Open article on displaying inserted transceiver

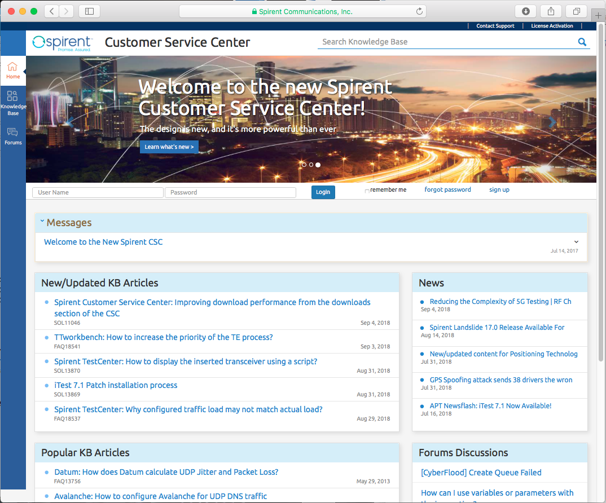pyautogui.click(x=186, y=361)
